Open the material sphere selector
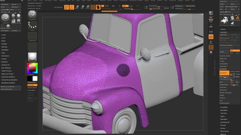The width and height of the screenshot is (241, 135). [32, 57]
